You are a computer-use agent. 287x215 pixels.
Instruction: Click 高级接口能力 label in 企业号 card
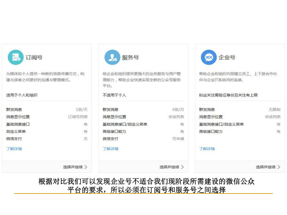tap(211, 131)
